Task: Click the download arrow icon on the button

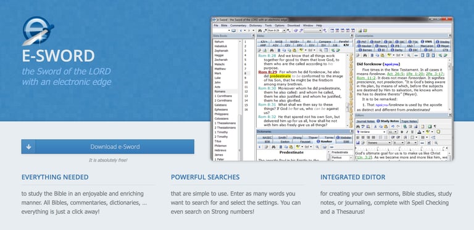Action: [28, 146]
